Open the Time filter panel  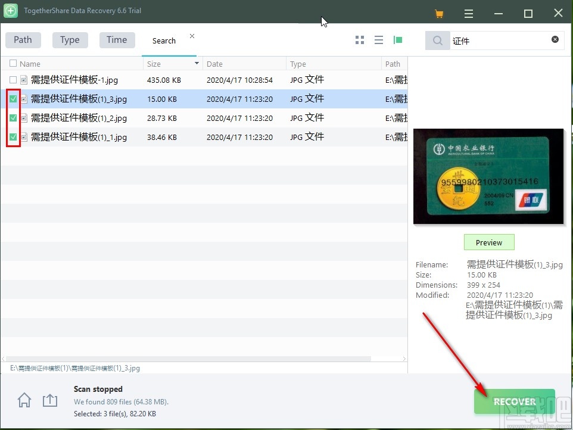point(117,39)
